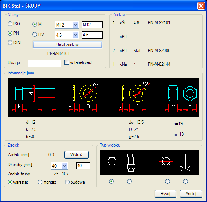Choose the HV bolt type option
The width and height of the screenshot is (207, 202).
34,34
